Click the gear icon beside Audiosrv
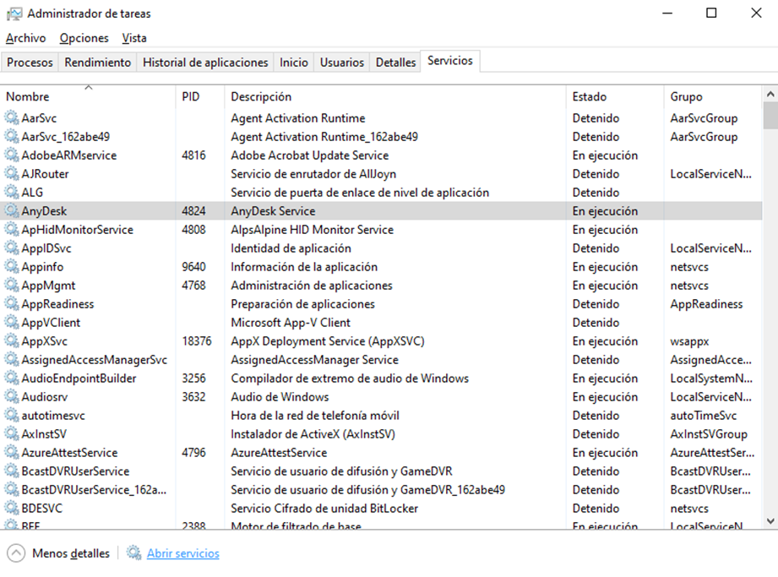The width and height of the screenshot is (778, 577). (x=12, y=397)
